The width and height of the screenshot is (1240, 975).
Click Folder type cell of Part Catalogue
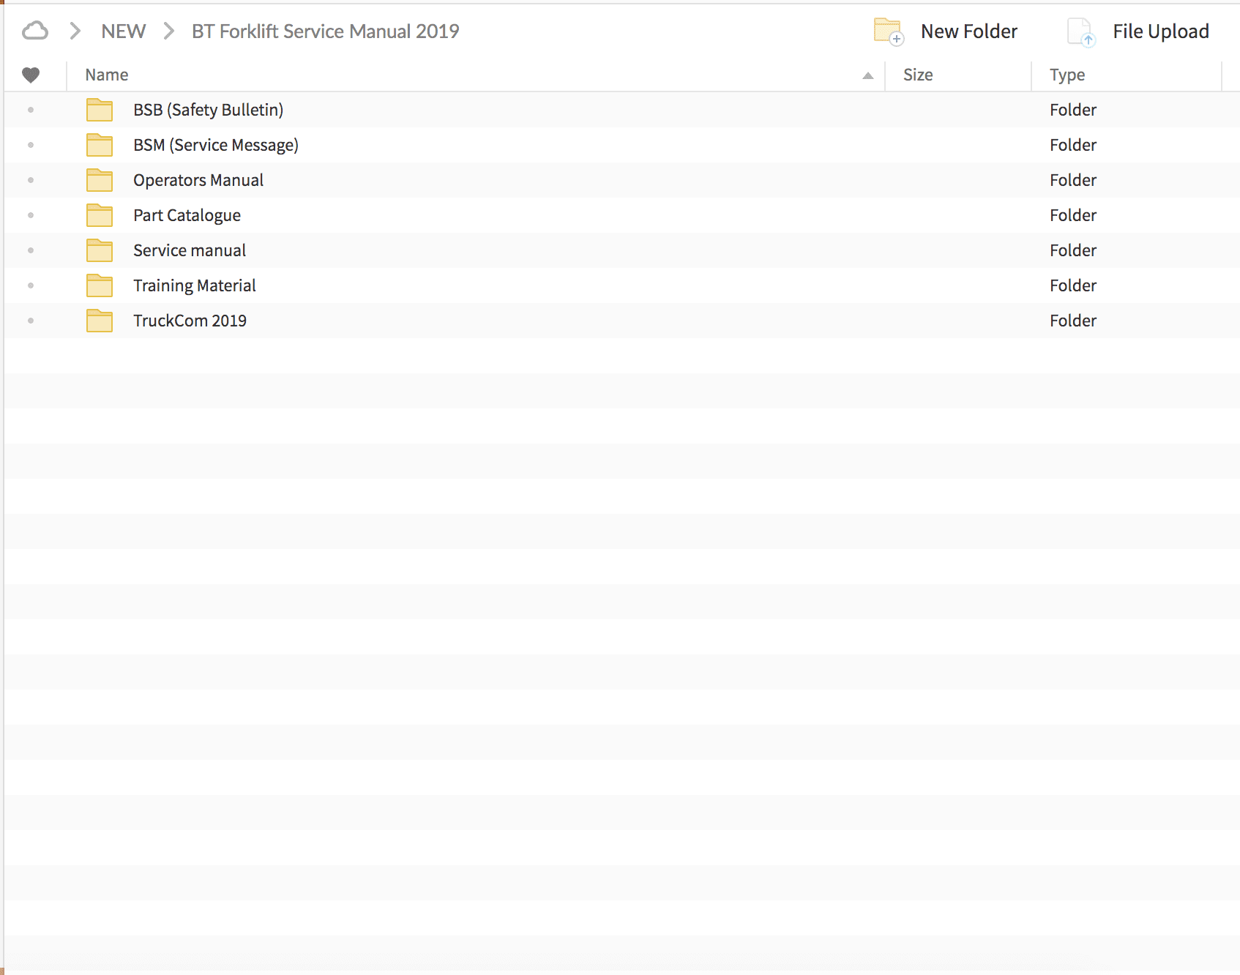1073,215
